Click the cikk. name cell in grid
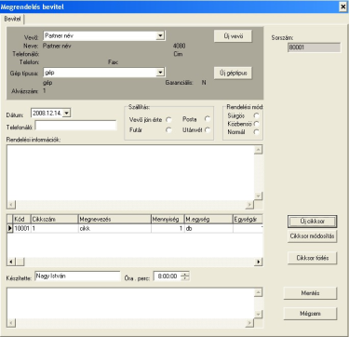 click(x=114, y=228)
